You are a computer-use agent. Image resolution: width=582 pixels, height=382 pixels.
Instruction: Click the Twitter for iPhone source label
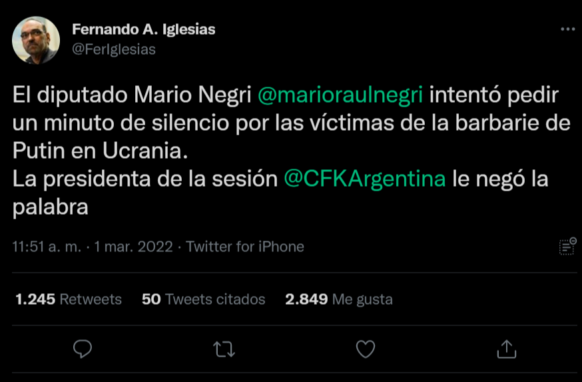[x=245, y=247]
